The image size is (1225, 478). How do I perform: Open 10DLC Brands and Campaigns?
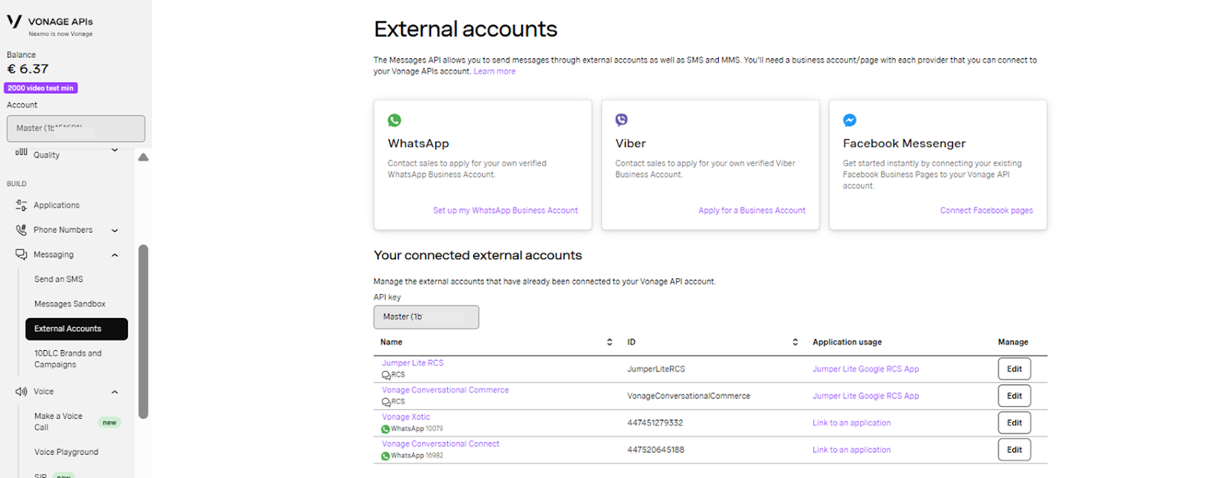pos(68,358)
